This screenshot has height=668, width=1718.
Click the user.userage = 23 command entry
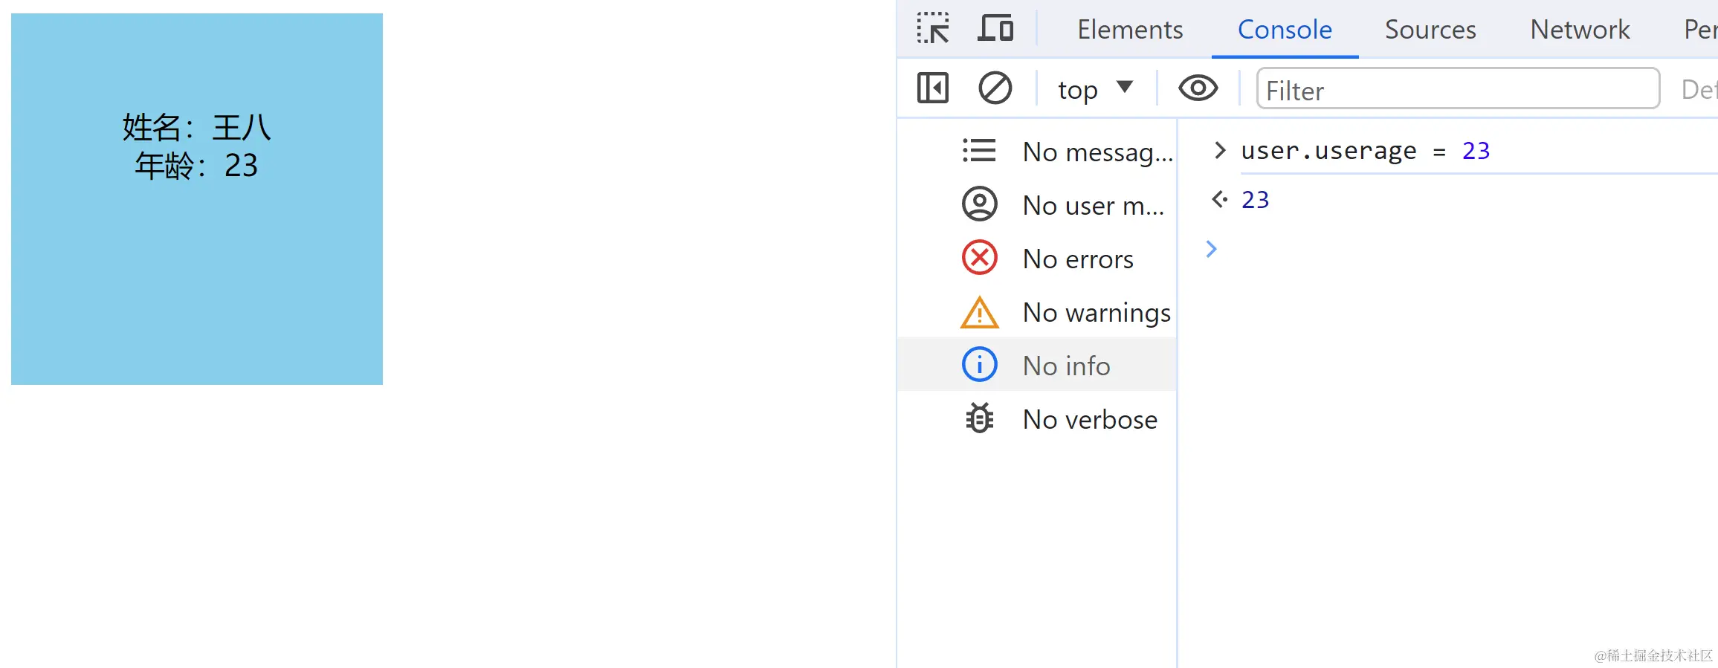(x=1366, y=151)
